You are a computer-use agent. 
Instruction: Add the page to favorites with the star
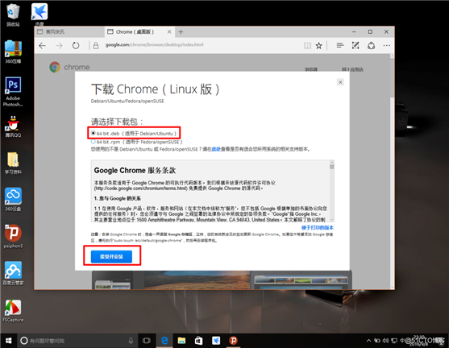click(318, 45)
